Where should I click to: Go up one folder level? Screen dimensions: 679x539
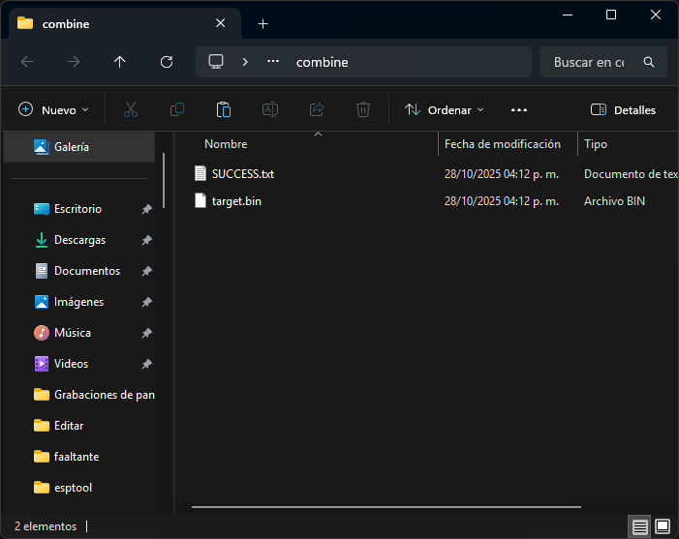(x=120, y=62)
